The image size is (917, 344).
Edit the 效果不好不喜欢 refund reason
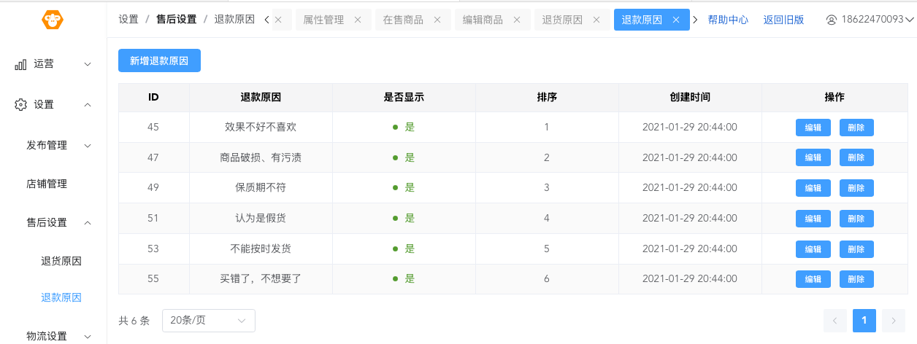[x=813, y=128]
